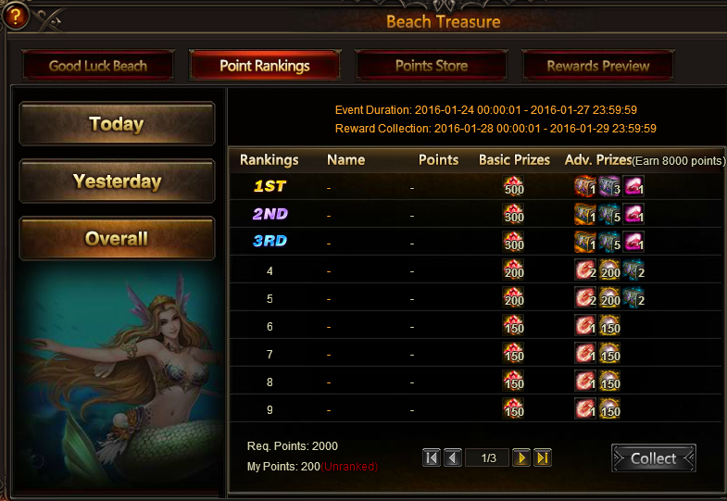Screen dimensions: 727x501
Task: Click the Collect button
Action: click(x=653, y=457)
